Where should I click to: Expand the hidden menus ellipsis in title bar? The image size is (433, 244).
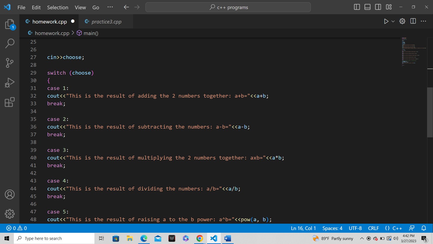pos(110,7)
